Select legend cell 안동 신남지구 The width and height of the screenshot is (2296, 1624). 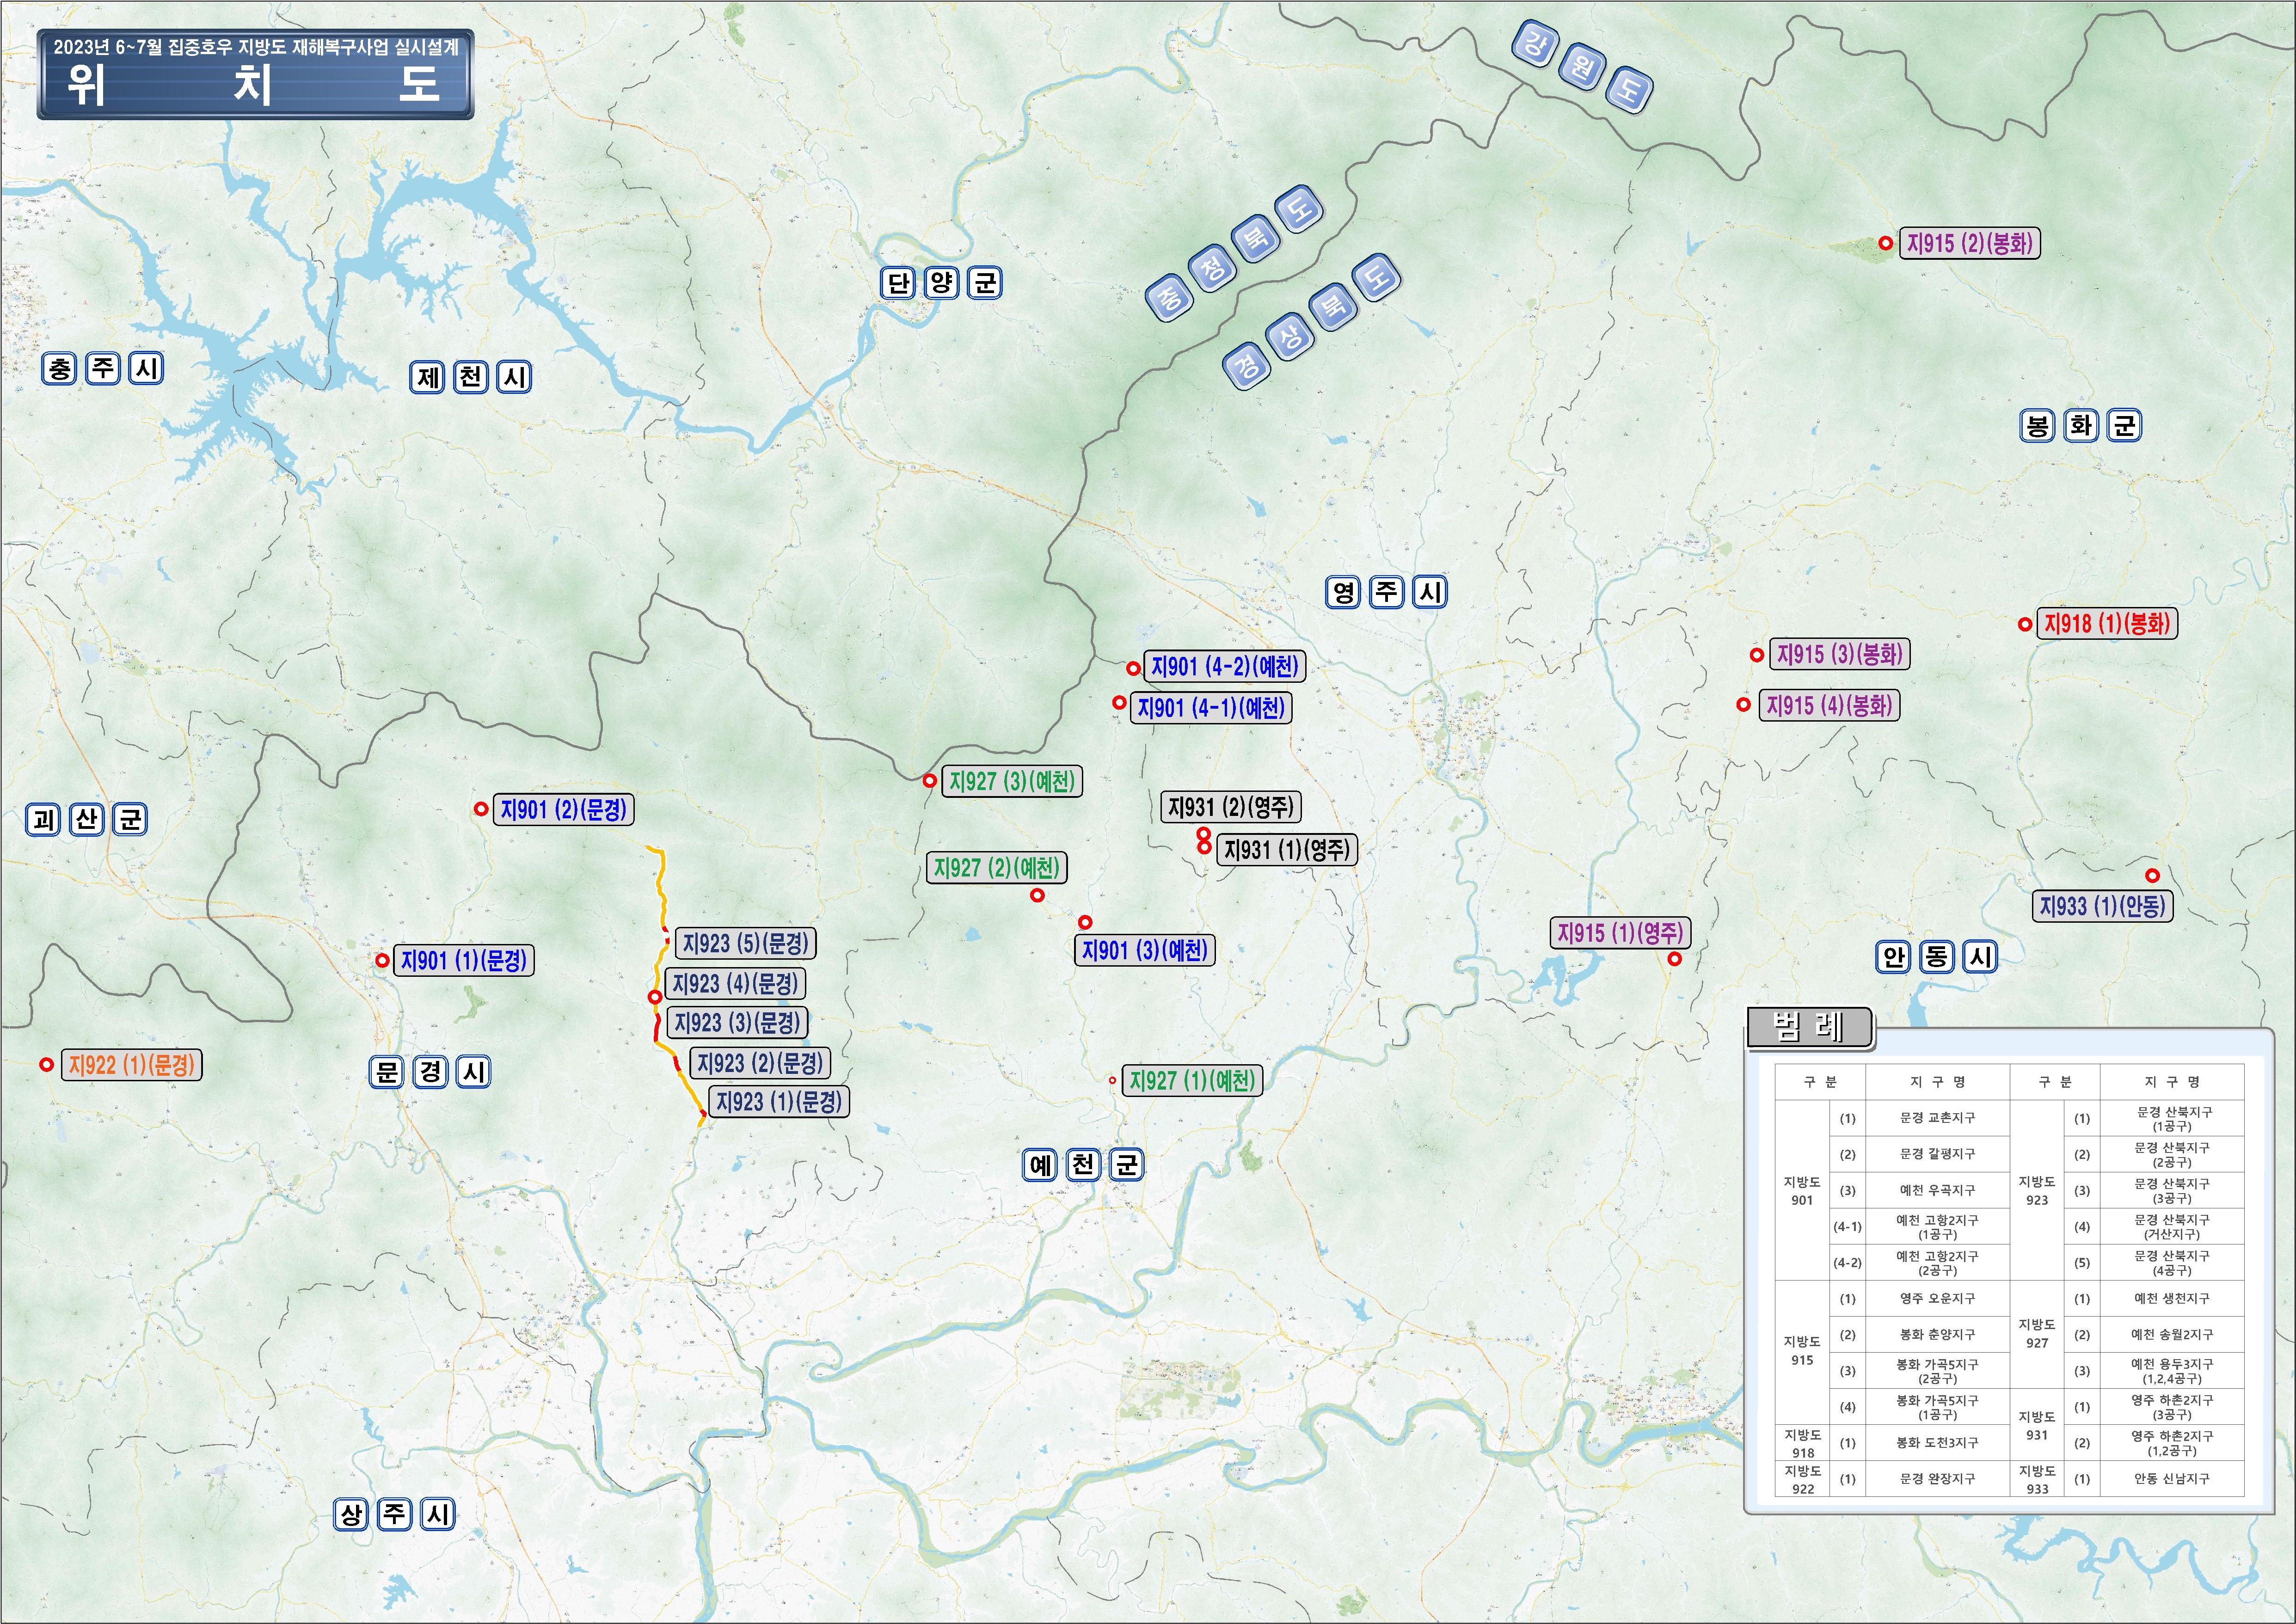click(2171, 1478)
